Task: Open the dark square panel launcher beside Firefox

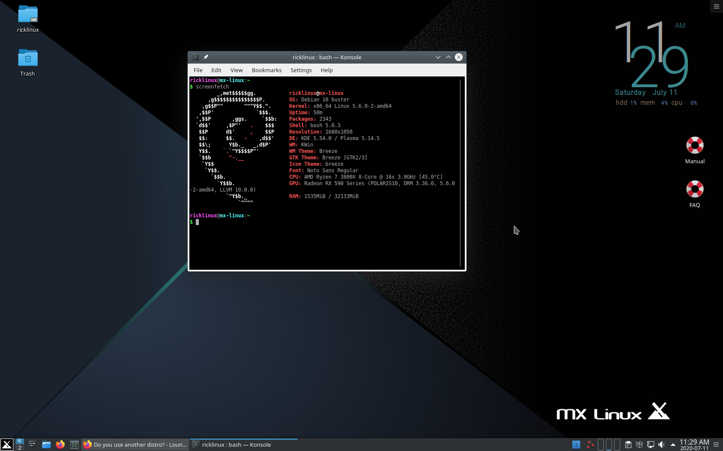Action: click(74, 445)
